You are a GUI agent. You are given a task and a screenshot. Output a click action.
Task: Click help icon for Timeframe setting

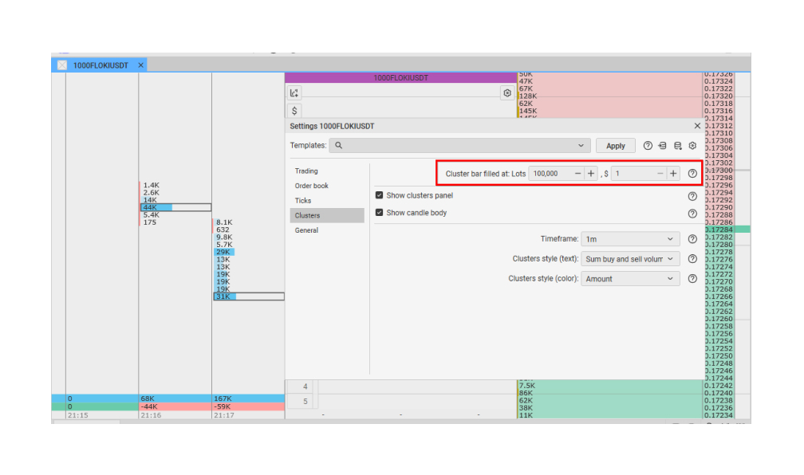tap(692, 239)
